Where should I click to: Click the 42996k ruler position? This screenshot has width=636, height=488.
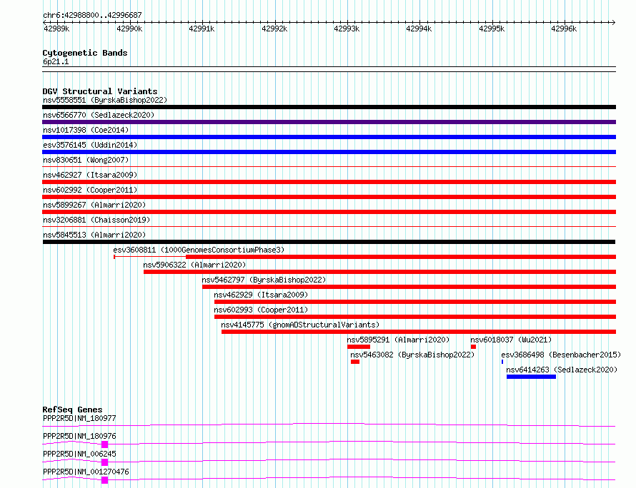point(564,29)
